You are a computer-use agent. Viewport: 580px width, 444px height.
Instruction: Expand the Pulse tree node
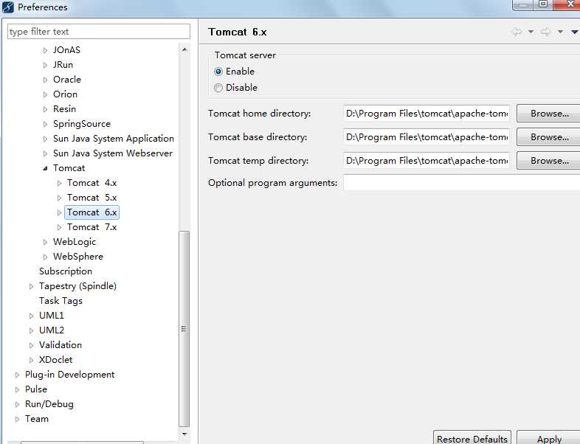(x=17, y=390)
